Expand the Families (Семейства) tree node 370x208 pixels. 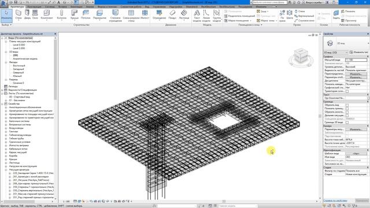(x=2, y=104)
